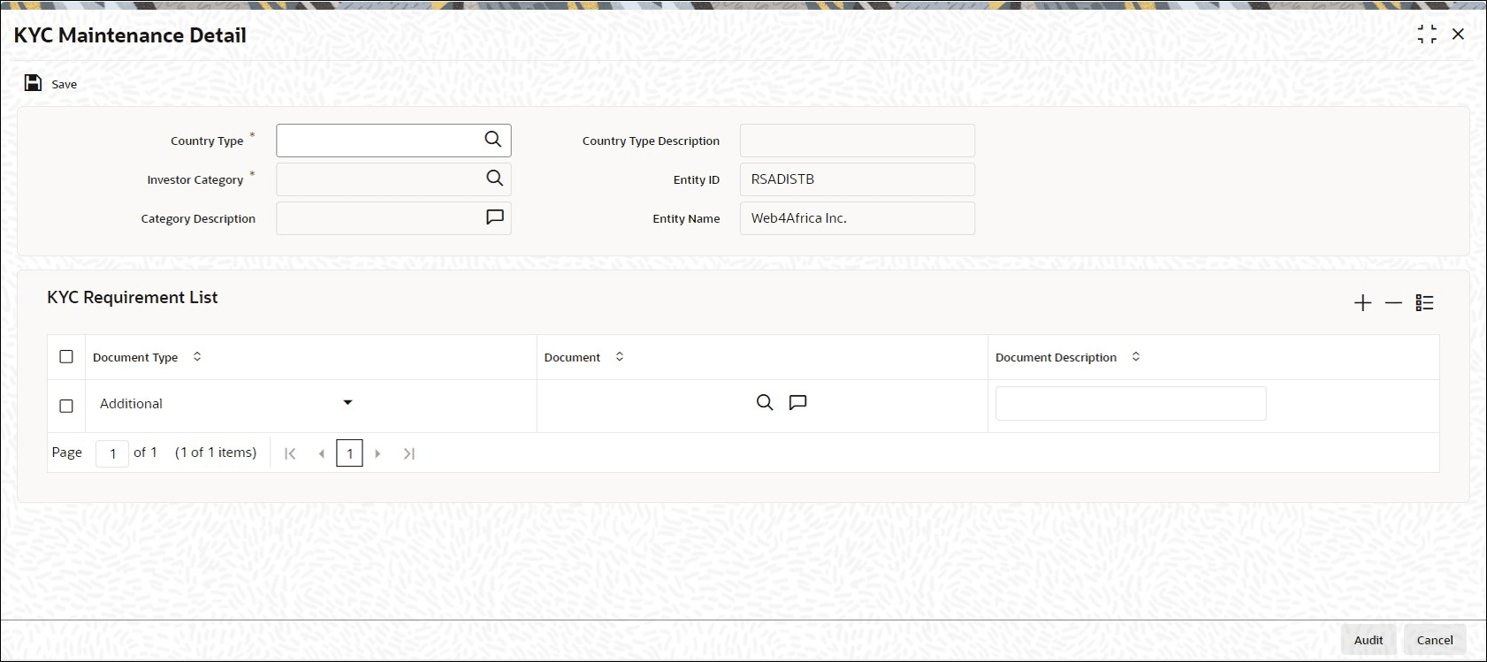Tick checkbox for Additional row
This screenshot has width=1487, height=662.
[66, 406]
